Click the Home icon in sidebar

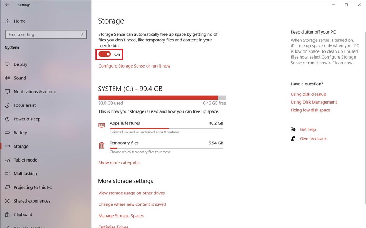coord(8,21)
